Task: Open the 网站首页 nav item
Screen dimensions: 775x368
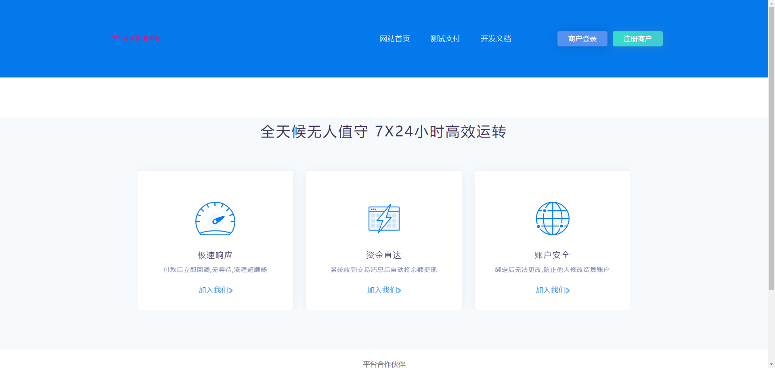Action: click(x=395, y=39)
